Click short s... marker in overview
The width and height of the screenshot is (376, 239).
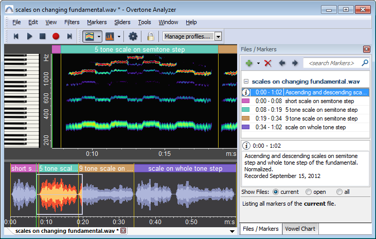pyautogui.click(x=24, y=168)
